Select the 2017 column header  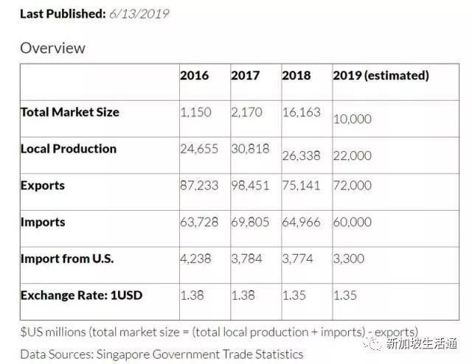(245, 76)
